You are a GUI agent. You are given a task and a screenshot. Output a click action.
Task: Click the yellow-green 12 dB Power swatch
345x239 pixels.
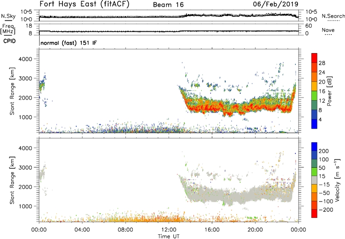[x=314, y=96]
